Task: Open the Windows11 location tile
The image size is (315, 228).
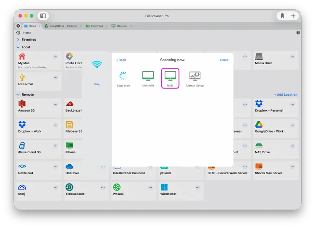Action: 168,190
